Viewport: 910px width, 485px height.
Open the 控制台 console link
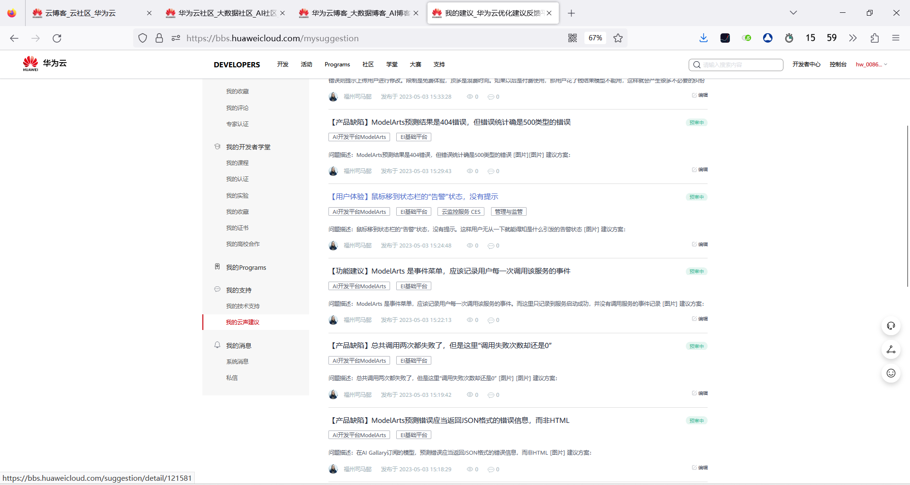click(x=838, y=64)
